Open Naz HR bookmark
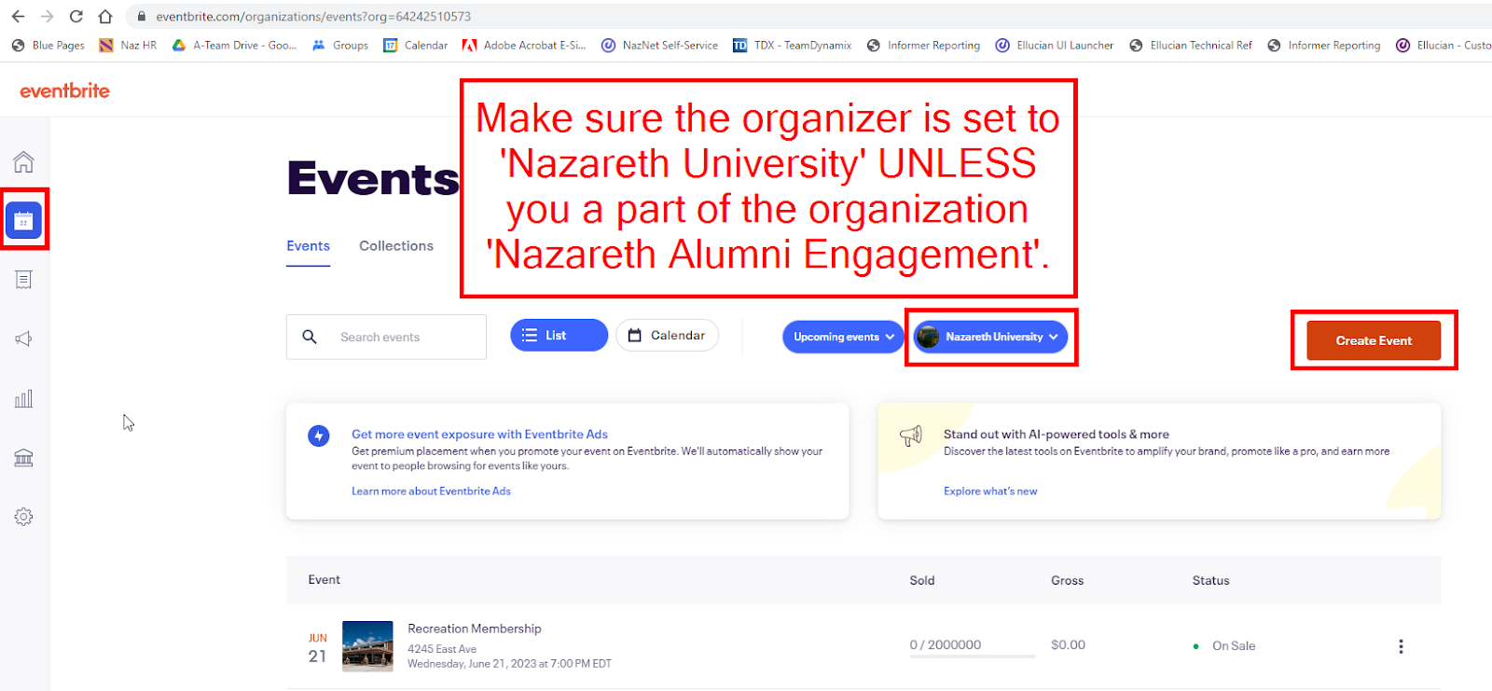1492x691 pixels. (129, 45)
